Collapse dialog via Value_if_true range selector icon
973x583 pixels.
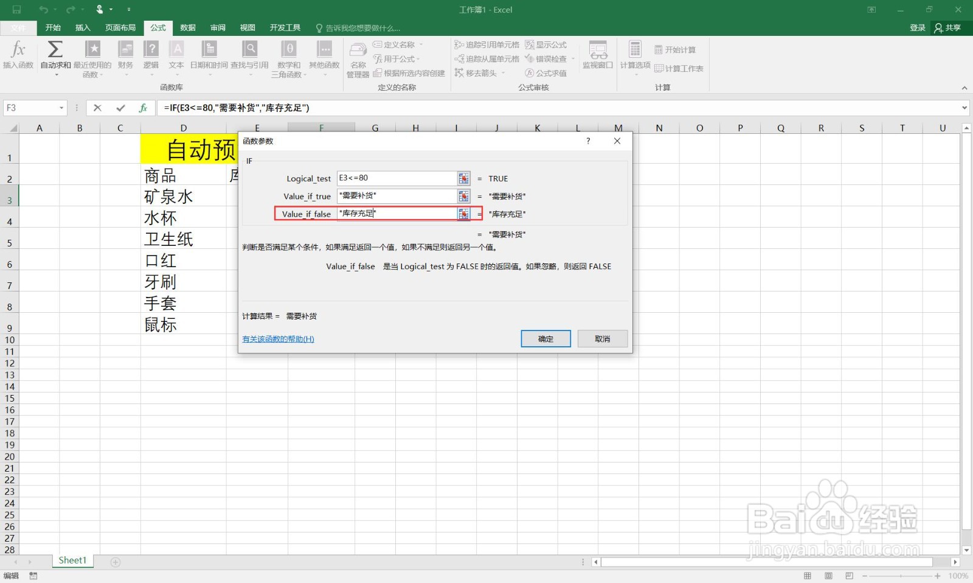(x=464, y=196)
